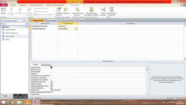Click the Access icon in the taskbar
186x105 pixels.
36,102
